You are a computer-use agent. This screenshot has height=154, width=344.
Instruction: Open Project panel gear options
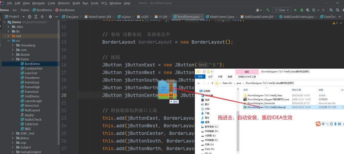[50, 16]
